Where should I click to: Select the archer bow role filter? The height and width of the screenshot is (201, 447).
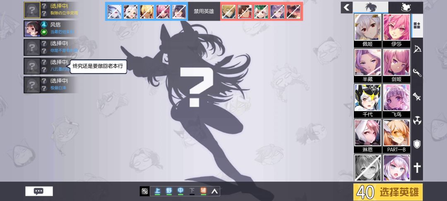[417, 49]
